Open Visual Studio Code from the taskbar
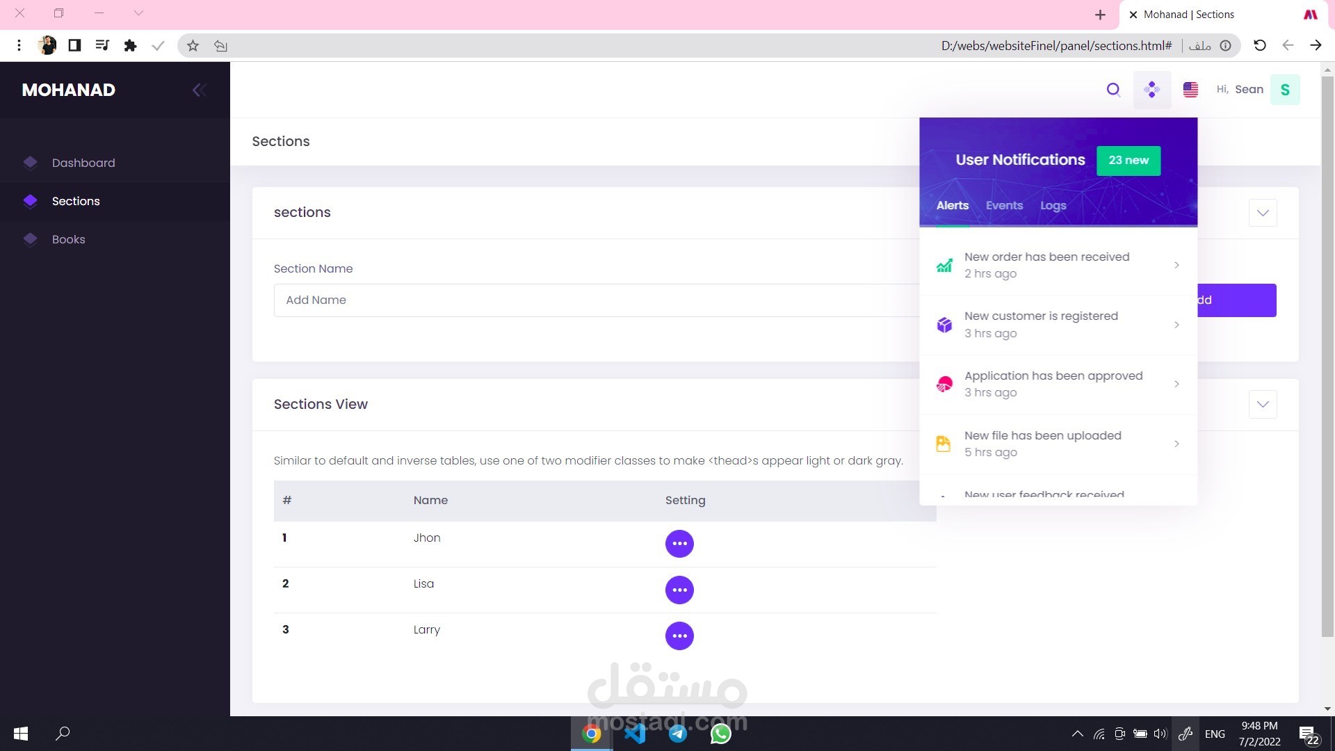The height and width of the screenshot is (751, 1335). (635, 734)
